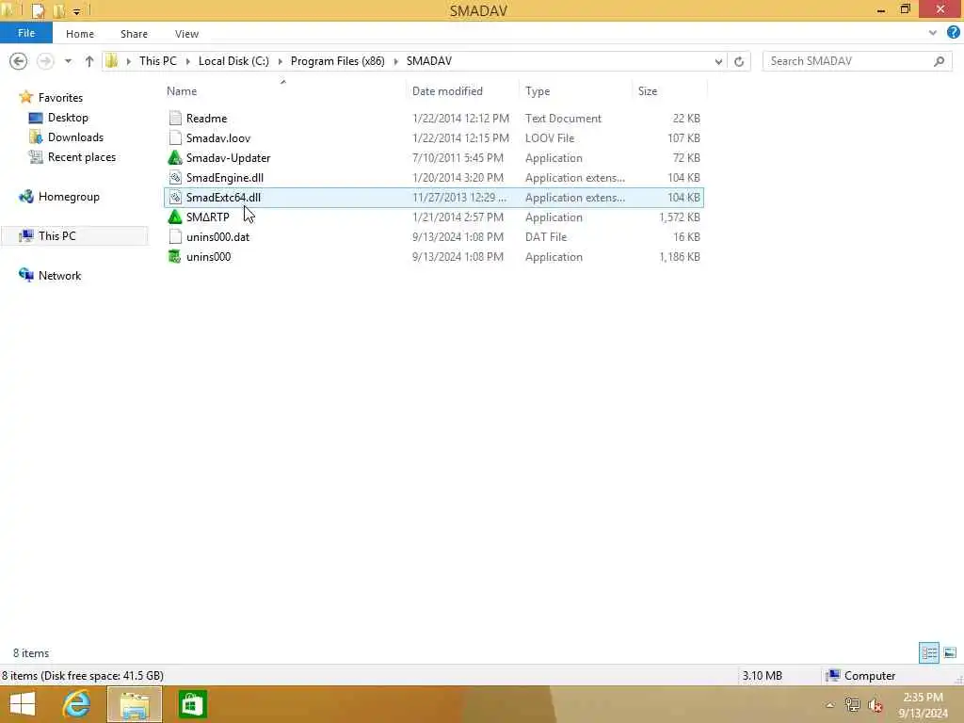Screen dimensions: 964x723
Task: Click the muted volume tray icon
Action: click(876, 706)
